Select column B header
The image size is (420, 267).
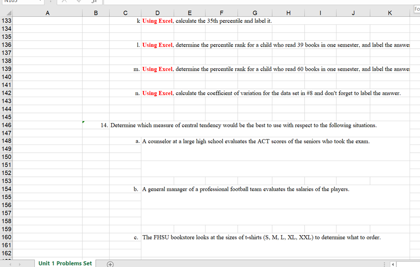(96, 13)
